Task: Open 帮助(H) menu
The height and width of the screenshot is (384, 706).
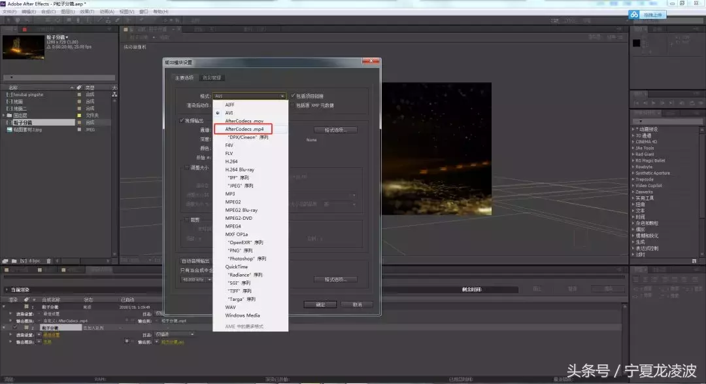Action: click(x=161, y=12)
